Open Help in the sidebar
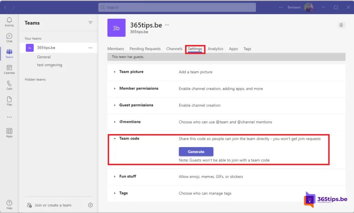354x213 pixels. click(x=9, y=204)
